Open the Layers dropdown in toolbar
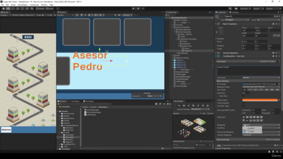Viewport: 283px width, 159px height. (258, 8)
